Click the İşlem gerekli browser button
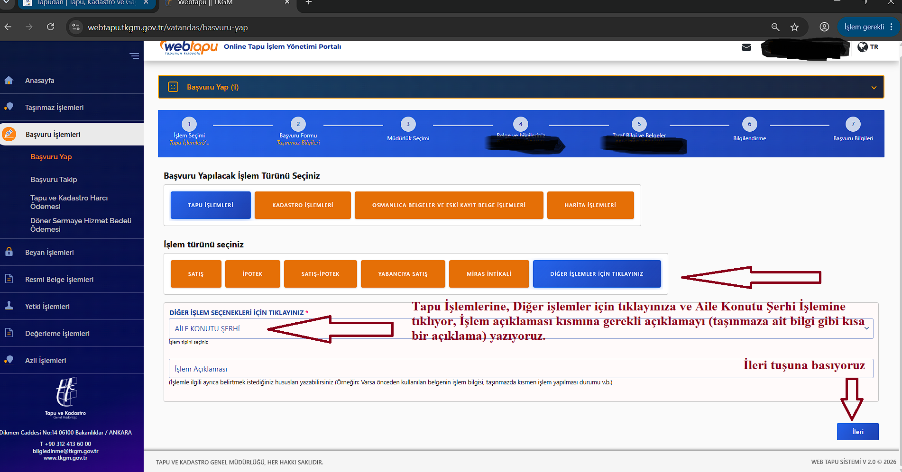The width and height of the screenshot is (902, 472). 867,27
